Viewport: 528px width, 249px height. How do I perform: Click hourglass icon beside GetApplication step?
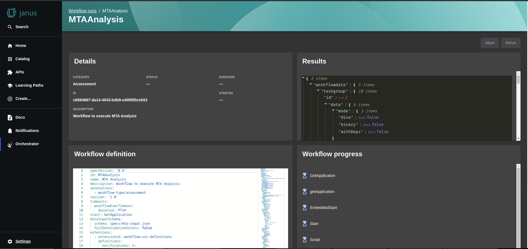coord(305,176)
